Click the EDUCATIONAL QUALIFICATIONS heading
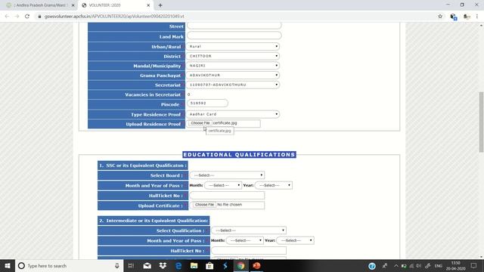This screenshot has height=272, width=484. (239, 154)
